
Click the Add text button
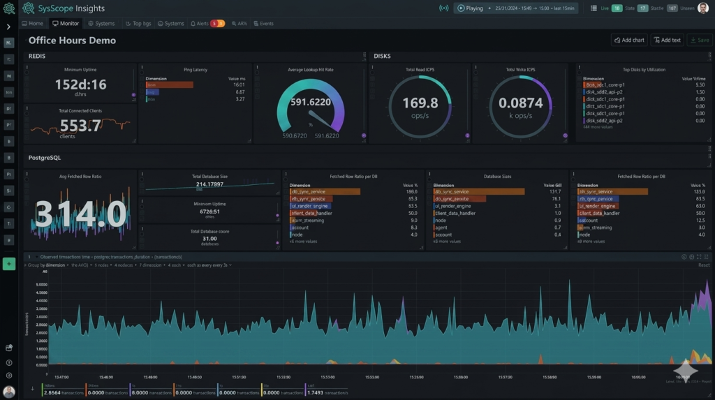(x=667, y=40)
